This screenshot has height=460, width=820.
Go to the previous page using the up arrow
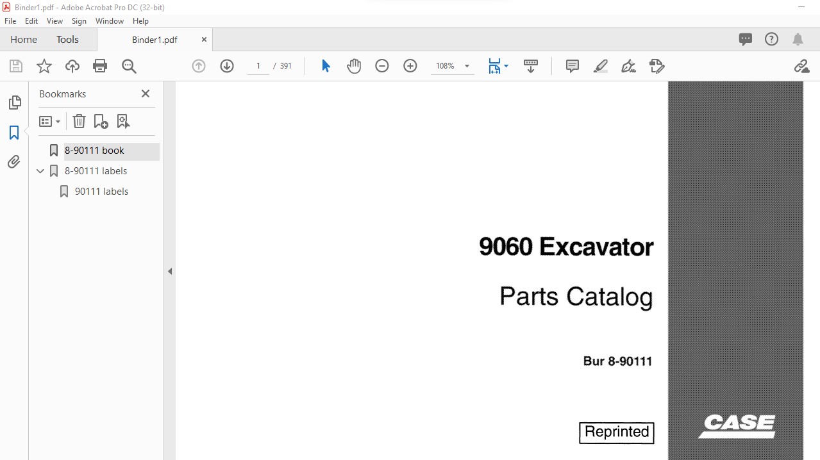[199, 66]
